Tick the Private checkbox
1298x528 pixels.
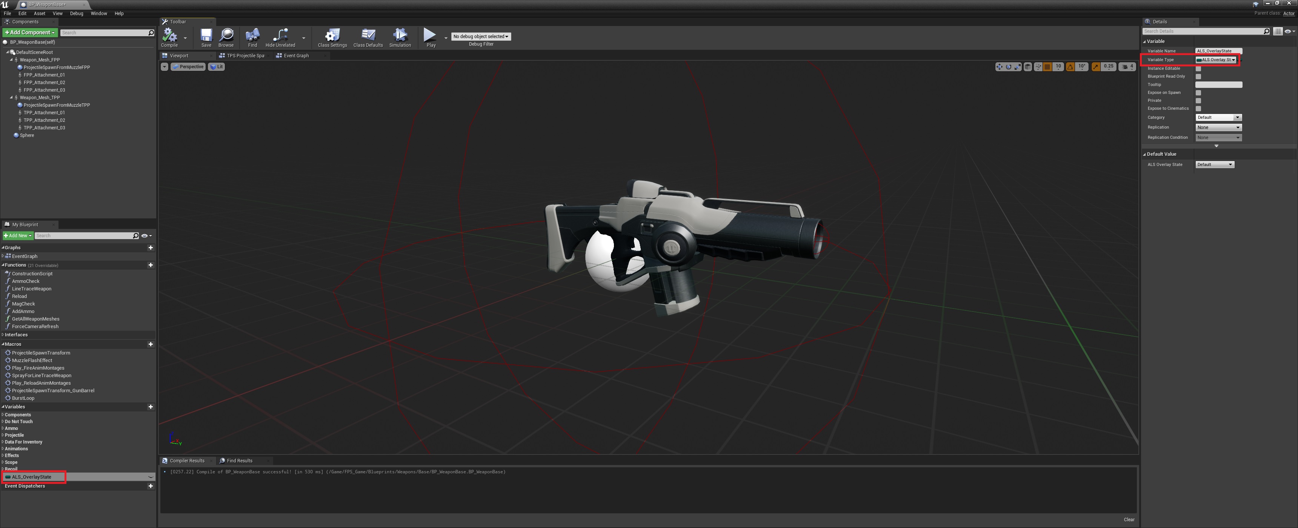[1198, 101]
